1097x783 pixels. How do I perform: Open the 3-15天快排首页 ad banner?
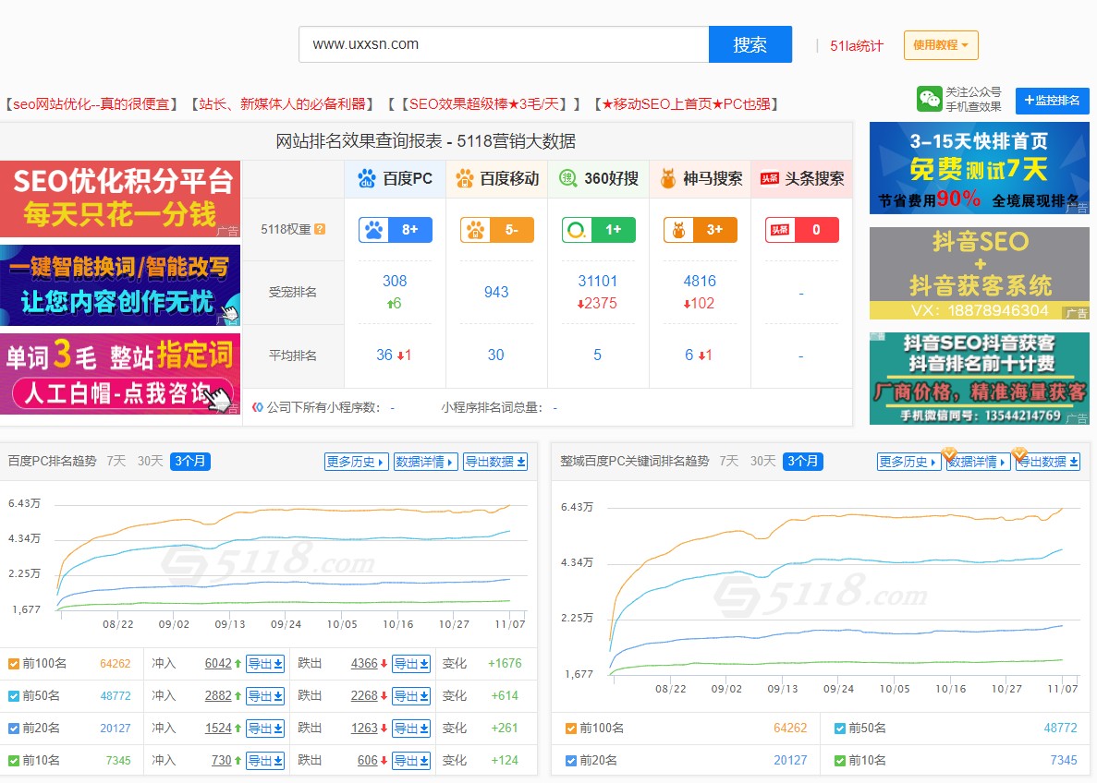tap(980, 168)
